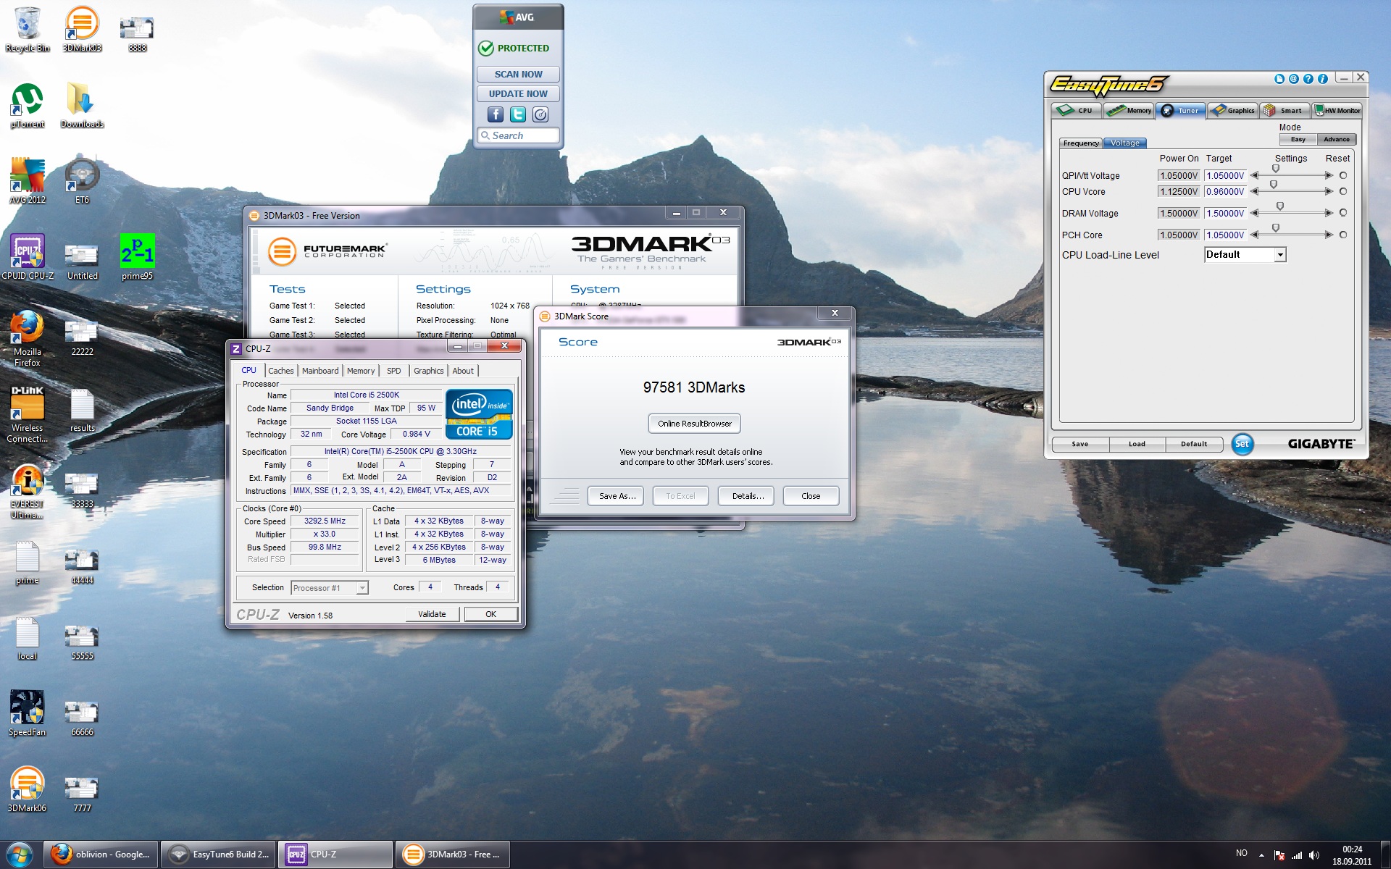Switch to the Frequency sub-tab in EasyTune6
Viewport: 1391px width, 869px height.
click(x=1081, y=143)
